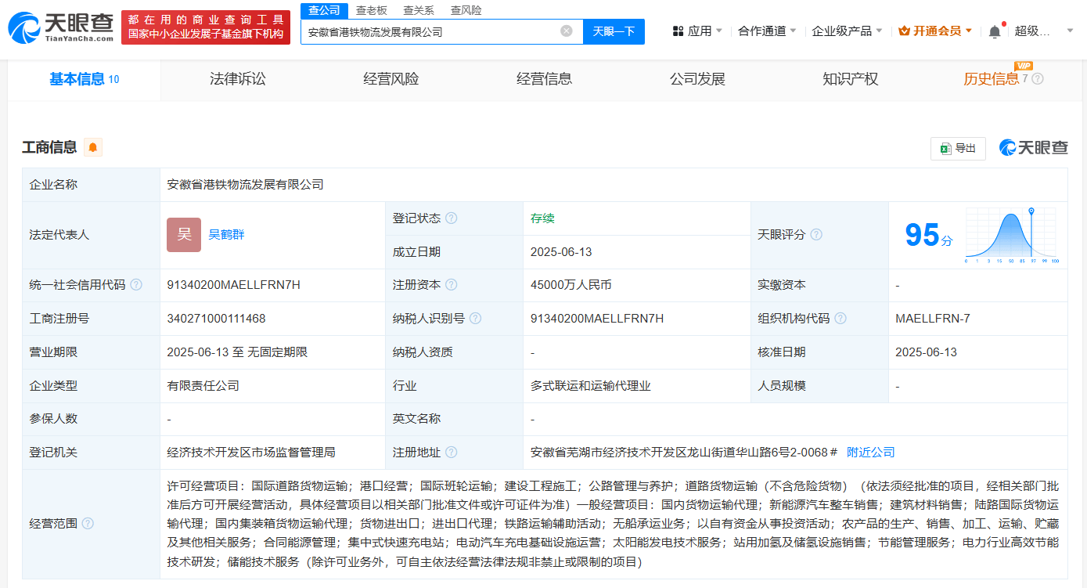Click the Tianyancha logo in header
This screenshot has width=1087, height=588.
(60, 27)
